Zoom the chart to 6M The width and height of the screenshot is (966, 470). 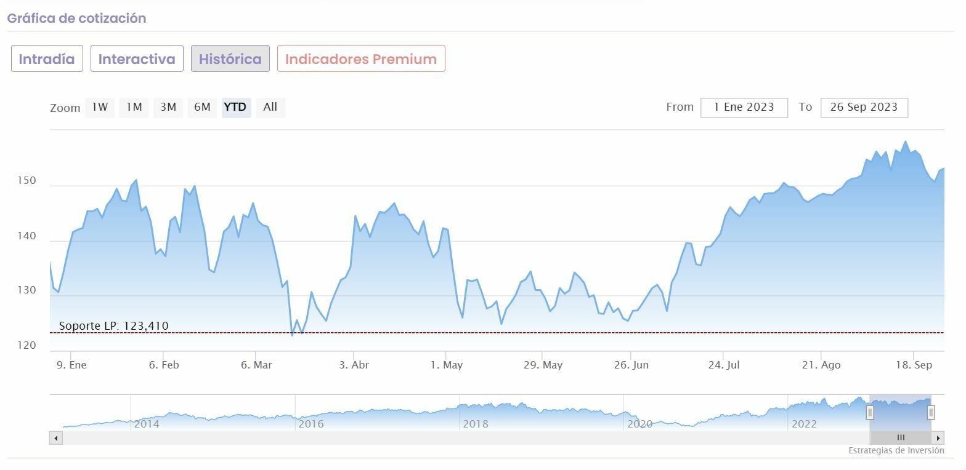[x=202, y=107]
